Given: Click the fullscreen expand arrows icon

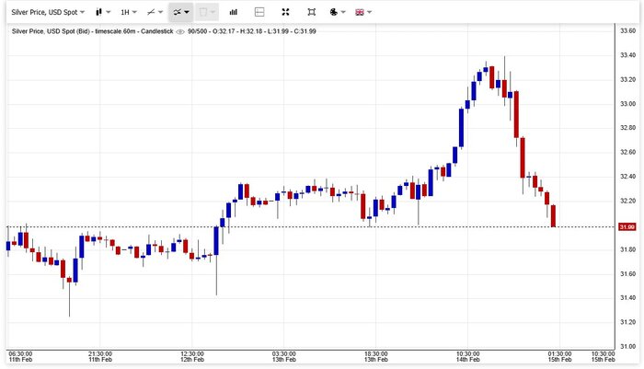Looking at the screenshot, I should [x=285, y=12].
